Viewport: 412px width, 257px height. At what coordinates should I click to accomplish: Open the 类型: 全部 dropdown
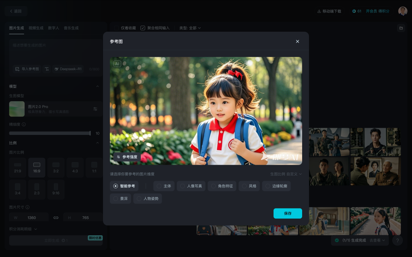tap(190, 28)
